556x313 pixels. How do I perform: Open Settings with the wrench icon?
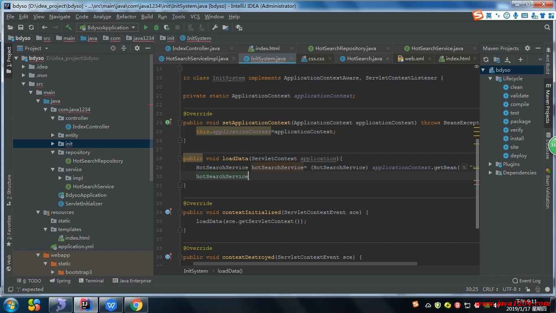click(x=215, y=27)
